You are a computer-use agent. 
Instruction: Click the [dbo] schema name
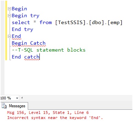96,22
